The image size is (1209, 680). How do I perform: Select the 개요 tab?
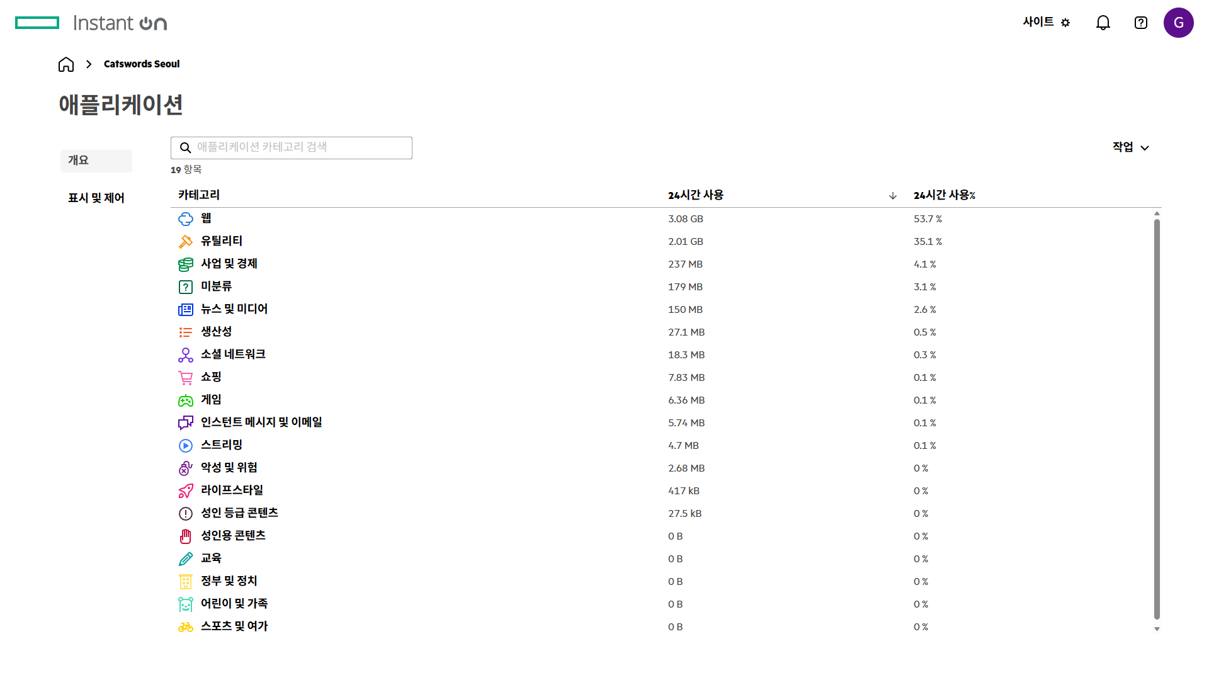96,161
